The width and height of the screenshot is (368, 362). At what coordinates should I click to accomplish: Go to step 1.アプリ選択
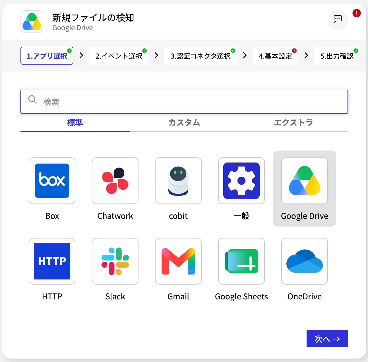(47, 56)
